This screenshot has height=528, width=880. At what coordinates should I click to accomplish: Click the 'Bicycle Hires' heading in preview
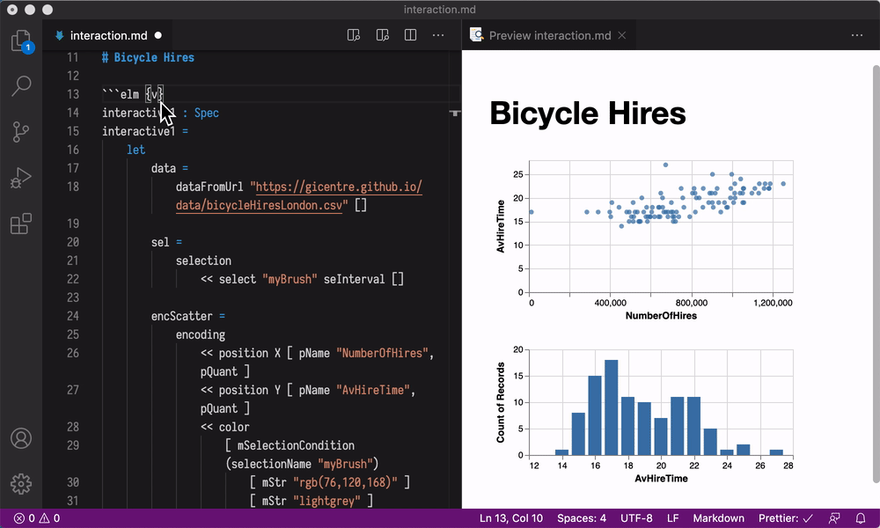pos(588,113)
